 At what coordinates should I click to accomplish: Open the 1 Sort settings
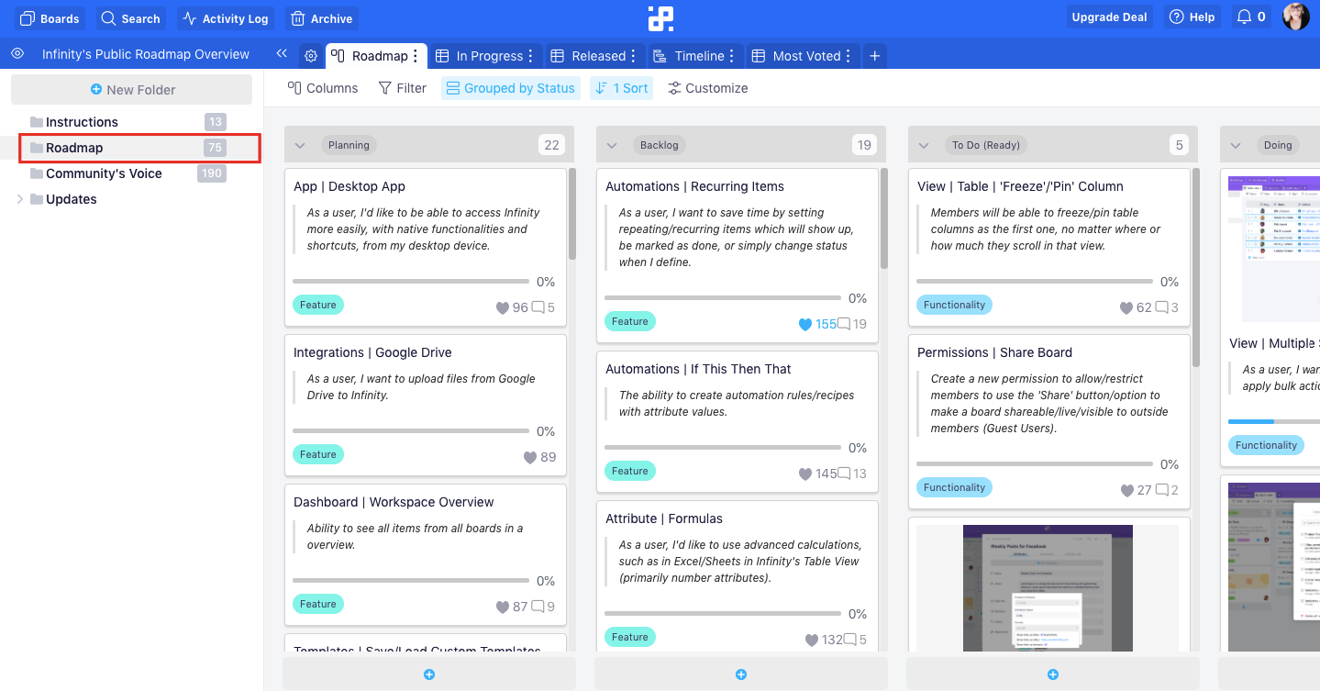coord(621,88)
